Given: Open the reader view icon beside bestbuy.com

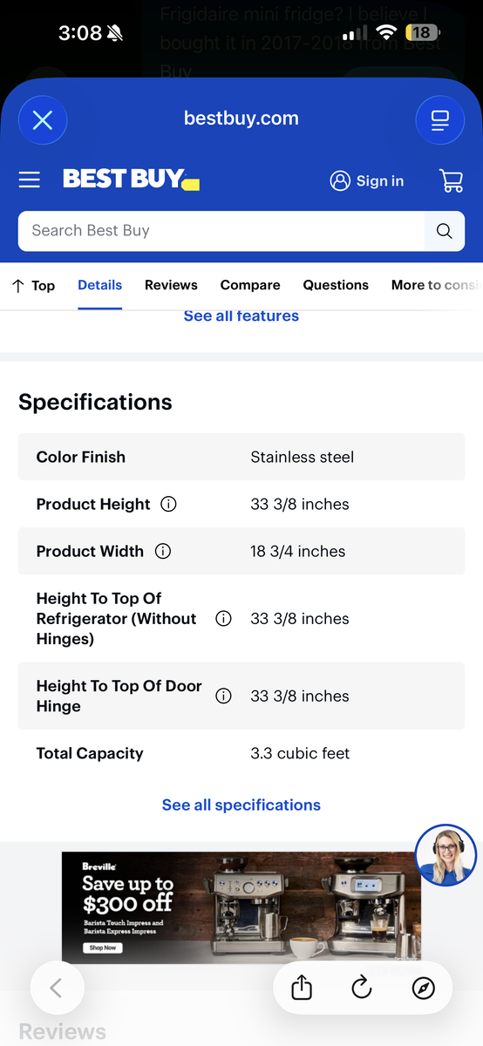Looking at the screenshot, I should pyautogui.click(x=440, y=119).
